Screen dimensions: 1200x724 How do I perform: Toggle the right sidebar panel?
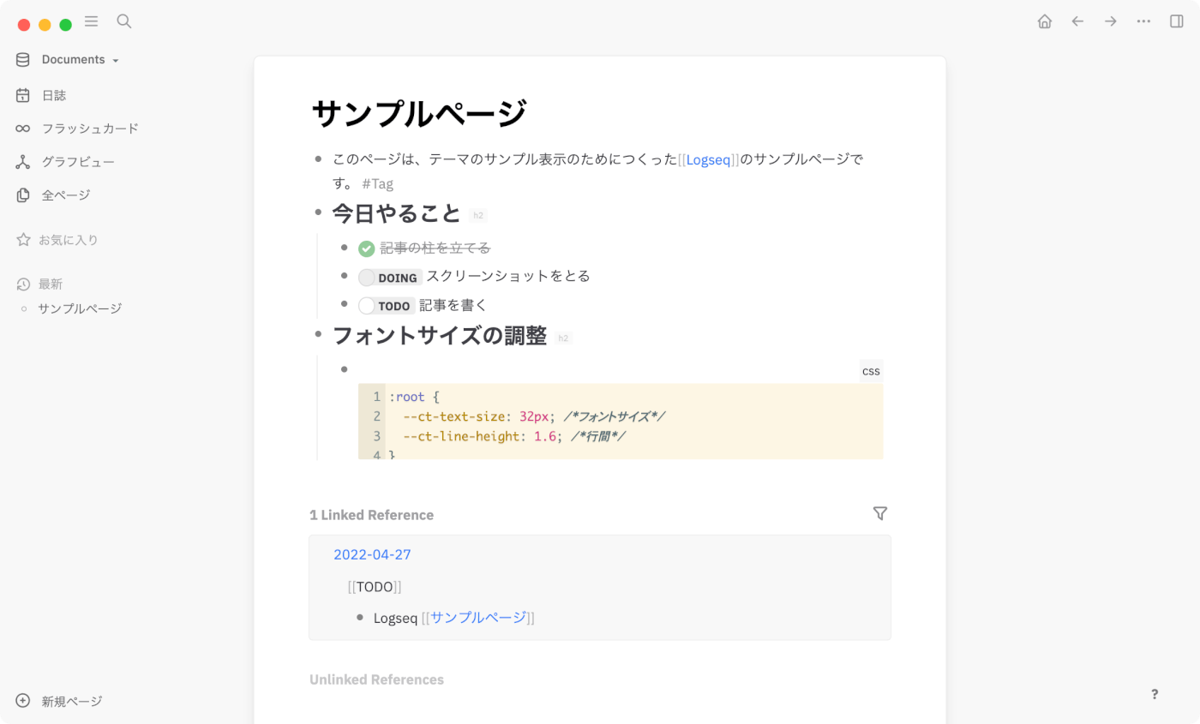(x=1175, y=21)
